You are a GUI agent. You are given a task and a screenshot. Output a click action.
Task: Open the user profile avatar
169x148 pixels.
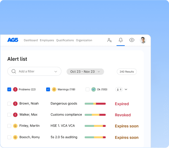(x=143, y=40)
